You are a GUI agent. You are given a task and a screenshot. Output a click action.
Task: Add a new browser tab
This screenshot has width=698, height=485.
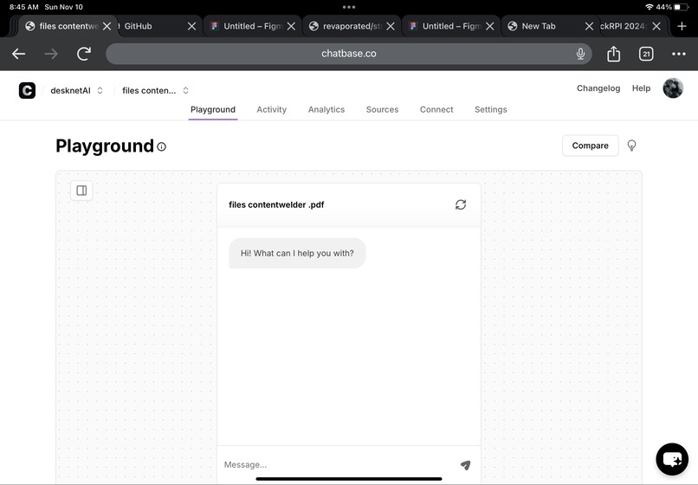(682, 26)
